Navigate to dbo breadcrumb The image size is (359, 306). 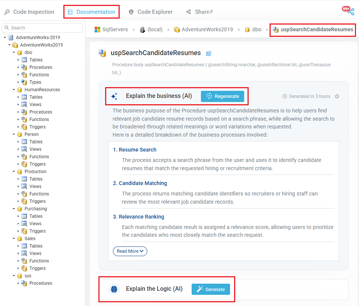tap(256, 29)
